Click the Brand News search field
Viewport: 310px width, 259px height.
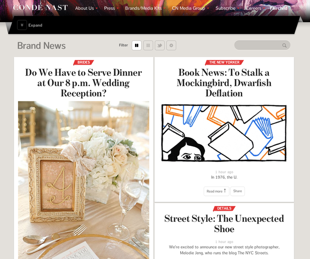262,46
